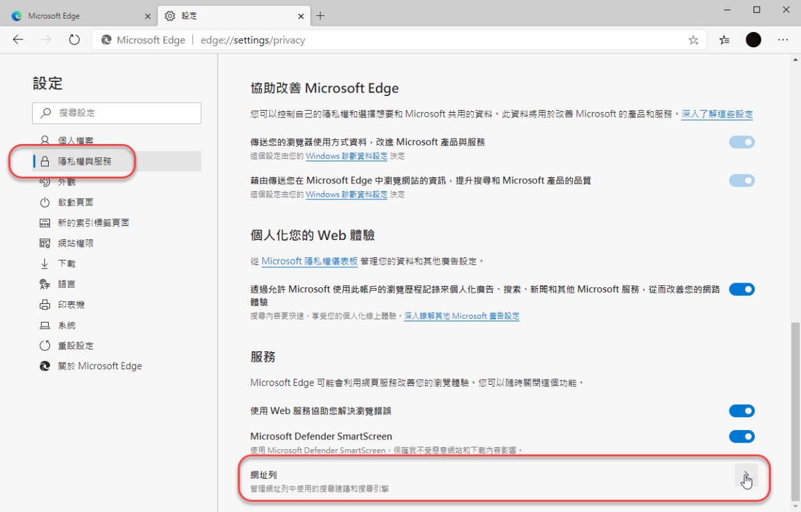This screenshot has width=801, height=512.
Task: Open Microsoft 隱私權儀表板 link
Action: 310,261
